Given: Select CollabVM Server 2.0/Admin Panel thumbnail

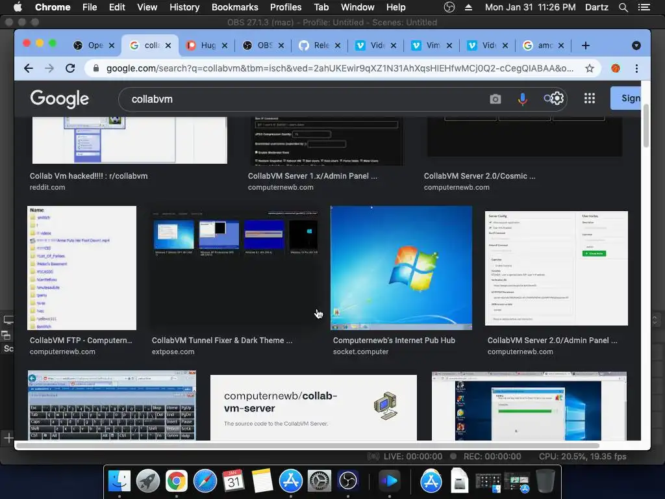Looking at the screenshot, I should [557, 268].
